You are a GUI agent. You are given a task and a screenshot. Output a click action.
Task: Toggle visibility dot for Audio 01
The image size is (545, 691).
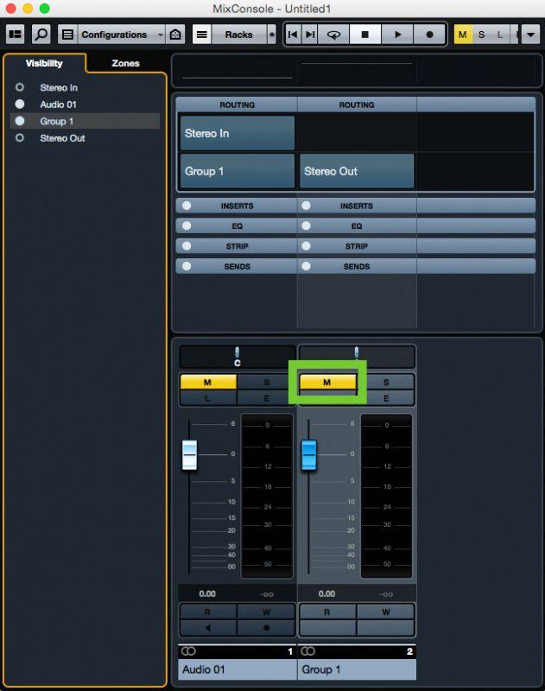click(x=19, y=104)
